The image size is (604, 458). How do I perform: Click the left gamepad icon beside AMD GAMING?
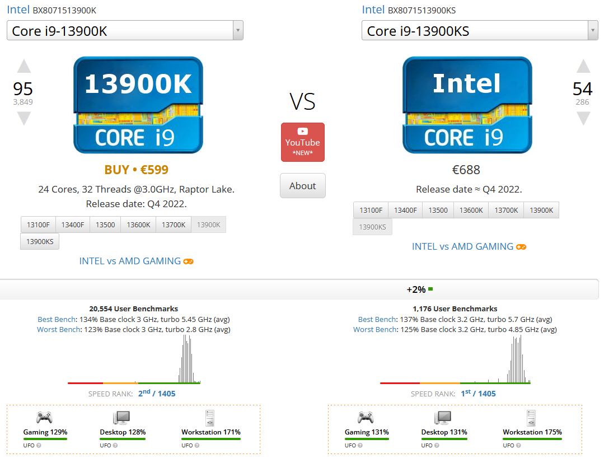[188, 261]
